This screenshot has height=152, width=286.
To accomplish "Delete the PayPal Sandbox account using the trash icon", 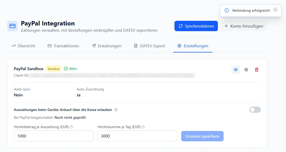I will point(257,70).
